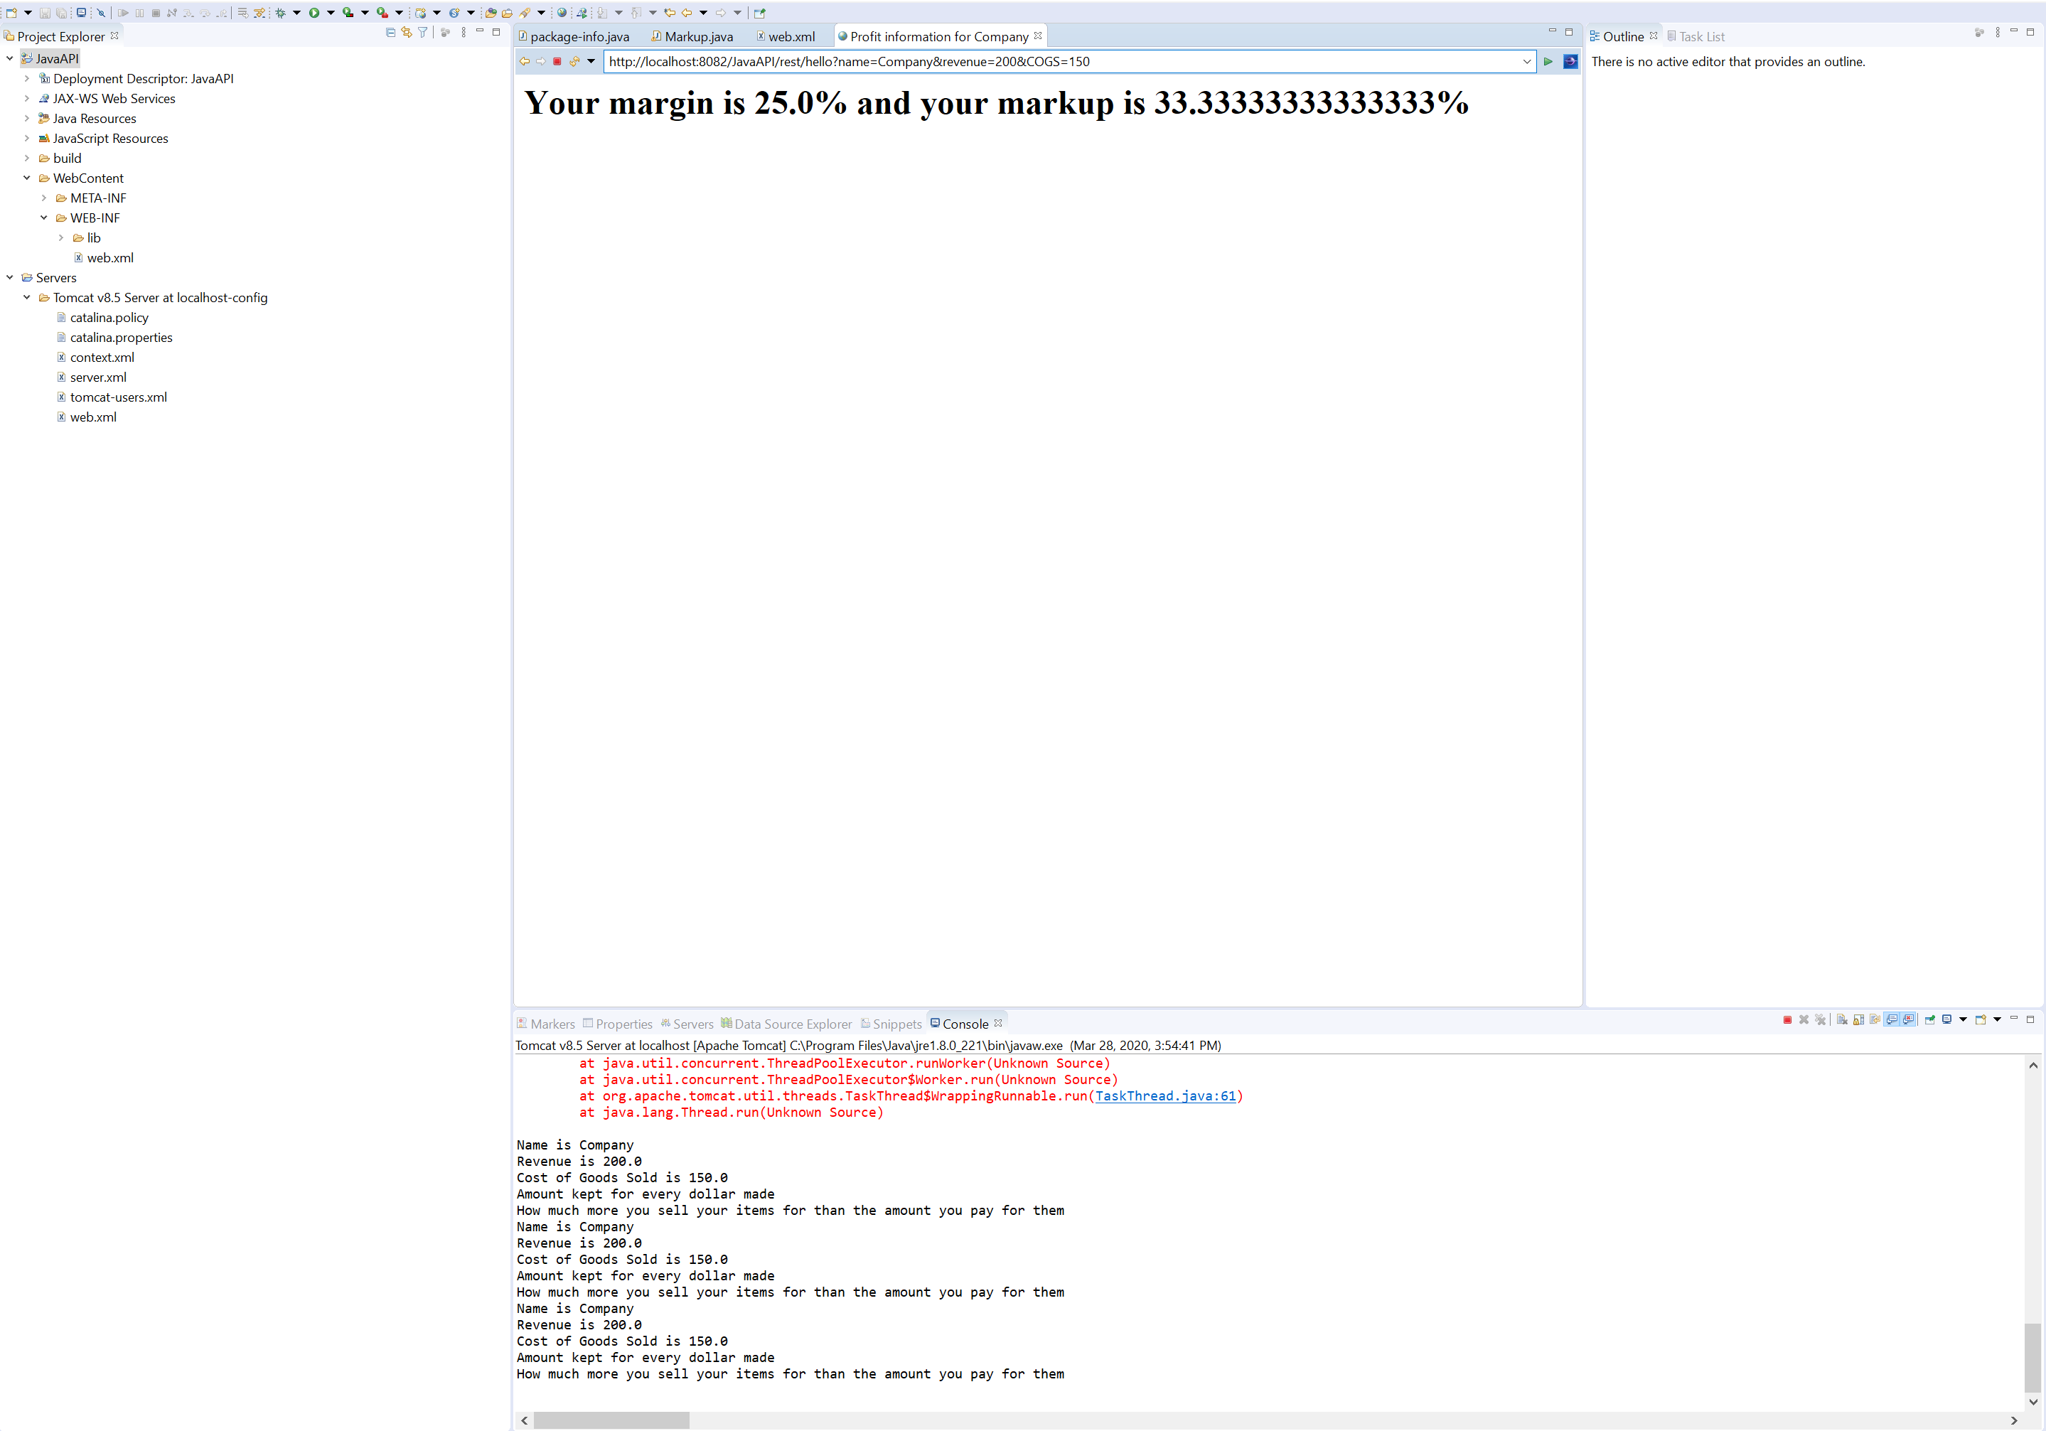Click the Clear Console icon
Viewport: 2046px width, 1431px height.
(1842, 1019)
